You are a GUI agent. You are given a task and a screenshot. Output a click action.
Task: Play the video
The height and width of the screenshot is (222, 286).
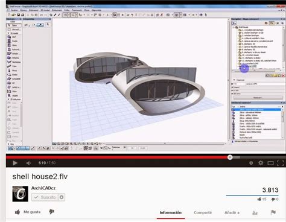click(x=15, y=163)
